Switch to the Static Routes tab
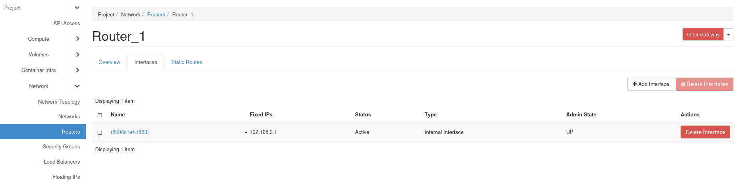735x182 pixels. coord(186,62)
